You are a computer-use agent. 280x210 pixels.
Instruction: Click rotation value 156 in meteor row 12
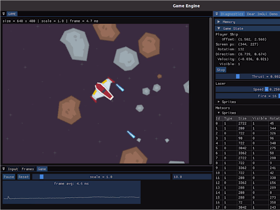(273, 183)
